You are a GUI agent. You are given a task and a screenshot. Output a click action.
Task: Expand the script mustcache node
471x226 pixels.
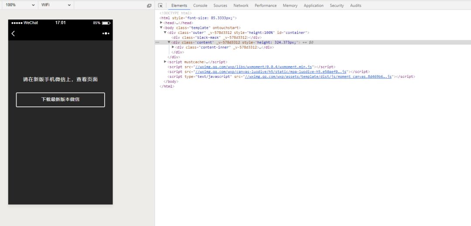point(165,62)
